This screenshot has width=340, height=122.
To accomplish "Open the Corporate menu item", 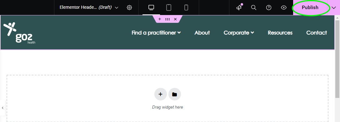I will [x=239, y=33].
